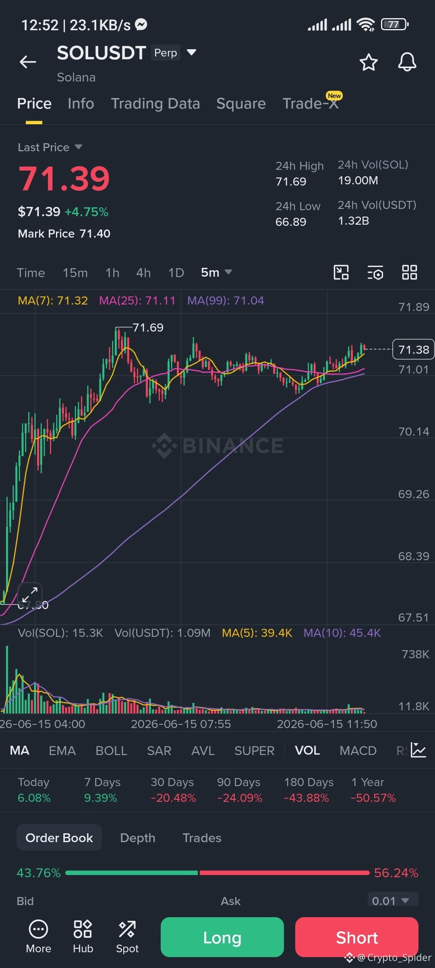This screenshot has height=968, width=435.
Task: Tap the green Long button
Action: pos(222,937)
